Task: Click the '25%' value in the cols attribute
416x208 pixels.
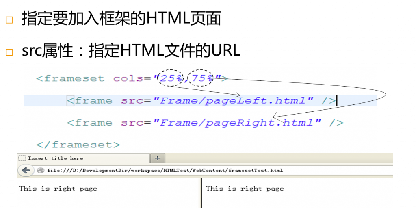Action: click(172, 78)
